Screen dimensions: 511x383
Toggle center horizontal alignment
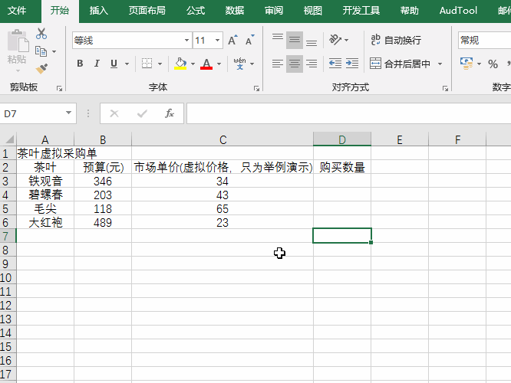[295, 64]
